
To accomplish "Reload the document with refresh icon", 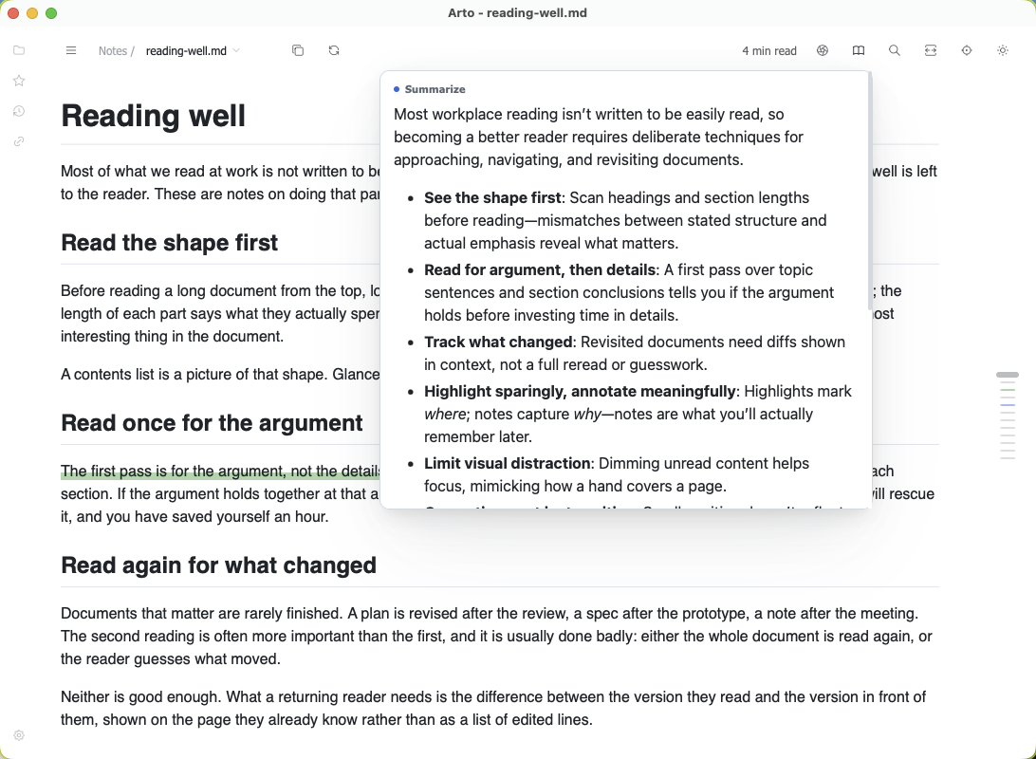I will 334,50.
